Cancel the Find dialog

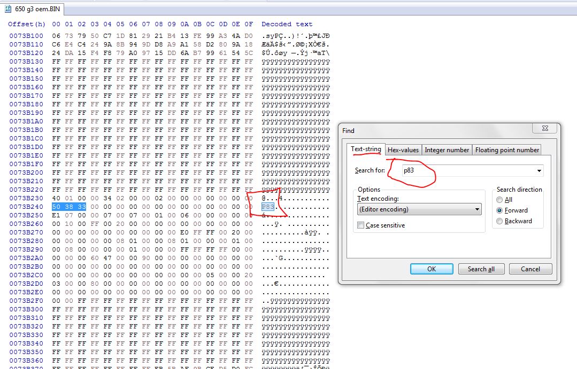[x=530, y=269]
